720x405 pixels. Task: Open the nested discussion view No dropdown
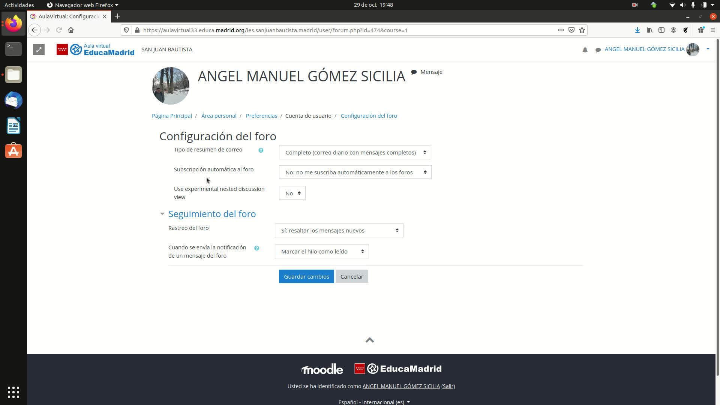[292, 193]
